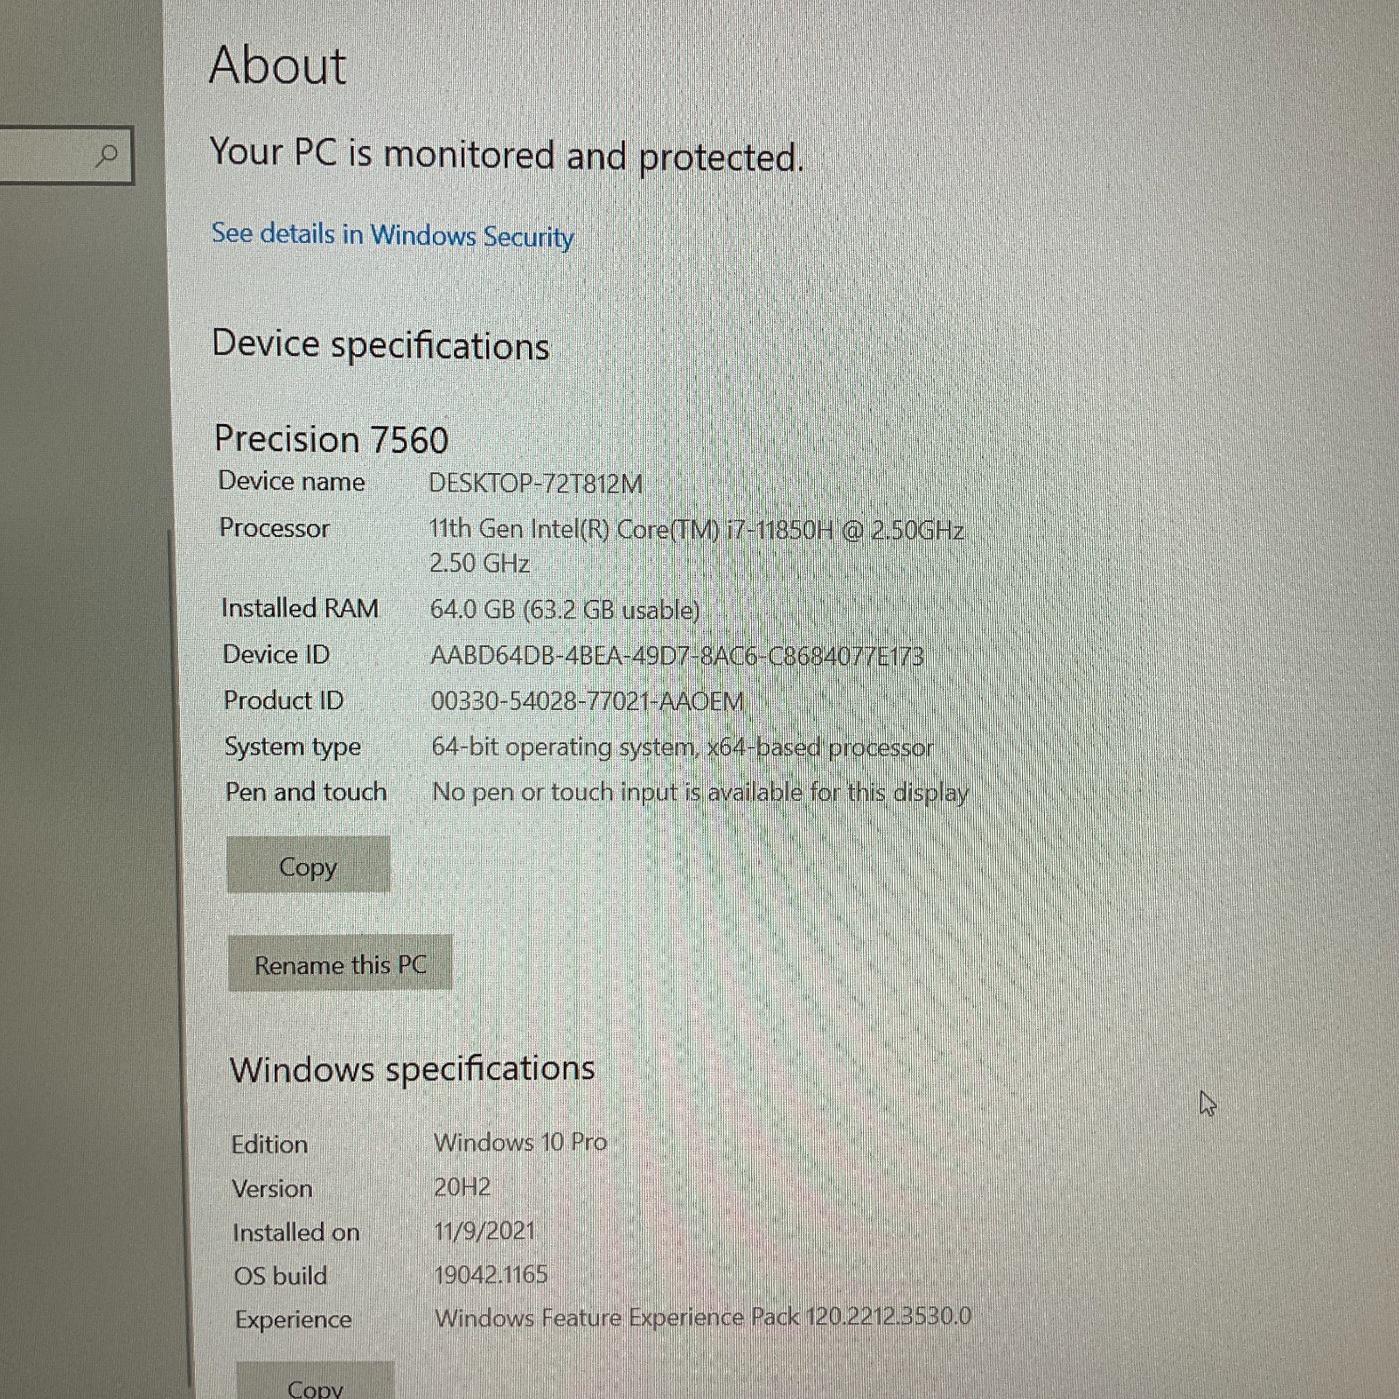Click value 64-bit operating system, x64-based processor
Screen dimensions: 1399x1399
coord(683,748)
